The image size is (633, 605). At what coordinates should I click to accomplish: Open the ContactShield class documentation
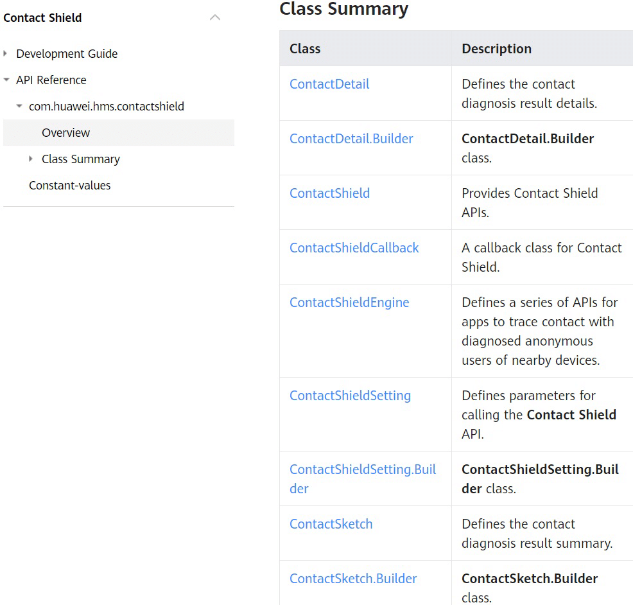click(329, 193)
